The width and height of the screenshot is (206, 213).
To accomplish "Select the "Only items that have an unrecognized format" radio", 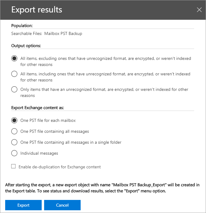I will tap(14, 90).
